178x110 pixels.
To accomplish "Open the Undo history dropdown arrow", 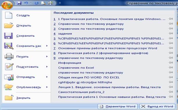I will point(31,3).
